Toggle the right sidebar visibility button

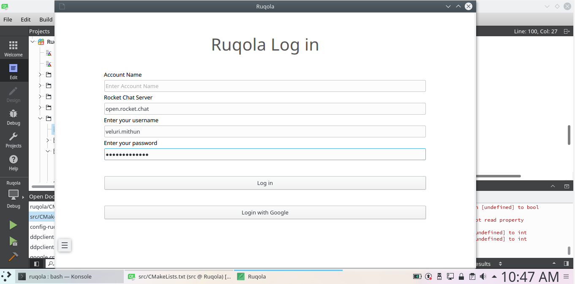(566, 264)
